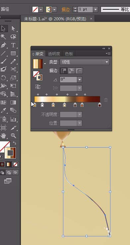Select the Selection tool (black arrow)
The height and width of the screenshot is (245, 130).
point(3,29)
